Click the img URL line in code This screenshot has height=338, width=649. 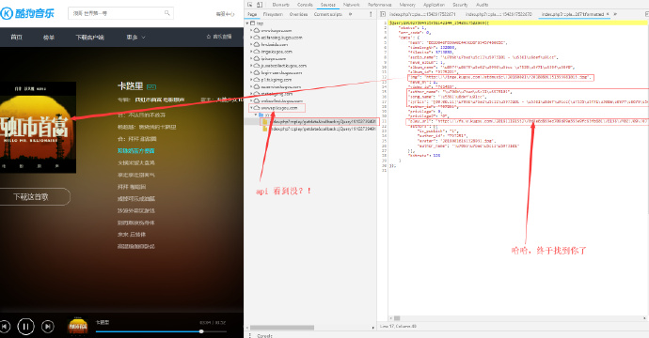pyautogui.click(x=500, y=77)
